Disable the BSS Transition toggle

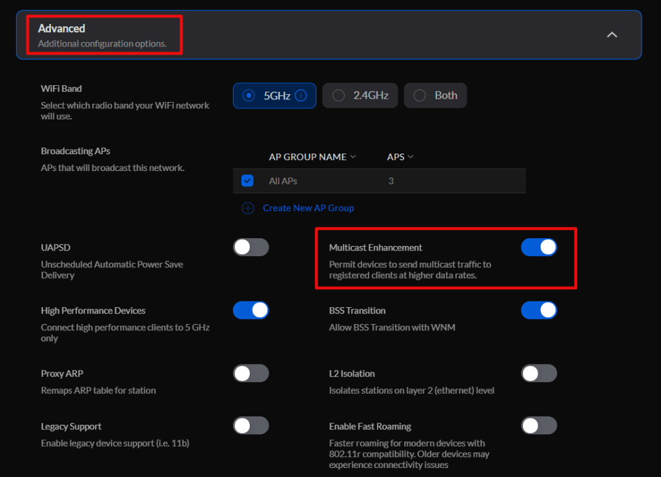tap(538, 310)
